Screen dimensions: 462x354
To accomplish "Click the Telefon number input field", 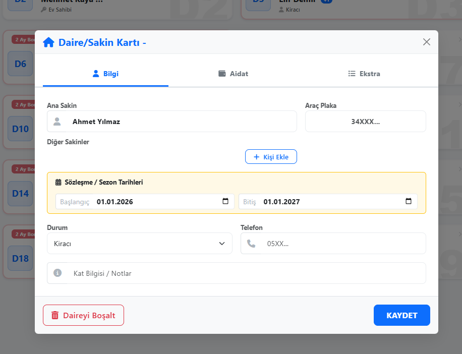I will tap(343, 244).
